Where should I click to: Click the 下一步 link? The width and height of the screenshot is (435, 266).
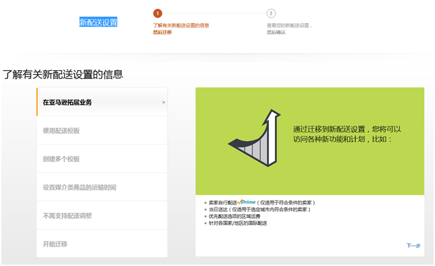(413, 246)
